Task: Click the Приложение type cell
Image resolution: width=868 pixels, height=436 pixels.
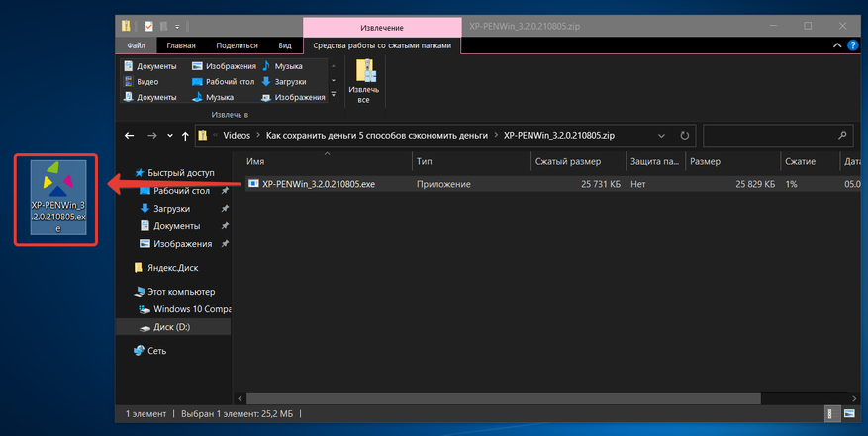Action: click(443, 184)
